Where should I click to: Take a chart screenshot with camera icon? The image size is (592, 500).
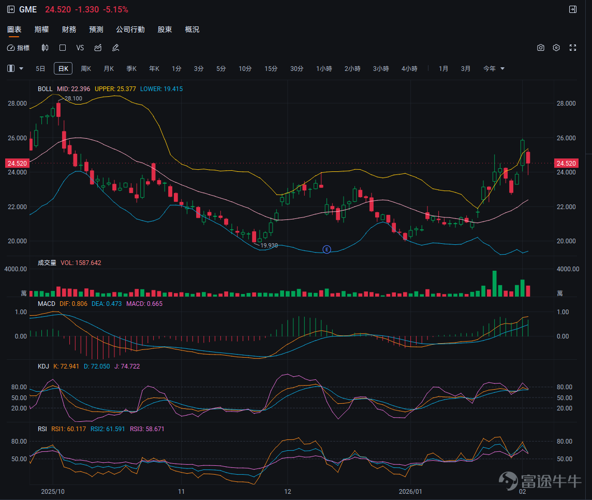click(541, 48)
